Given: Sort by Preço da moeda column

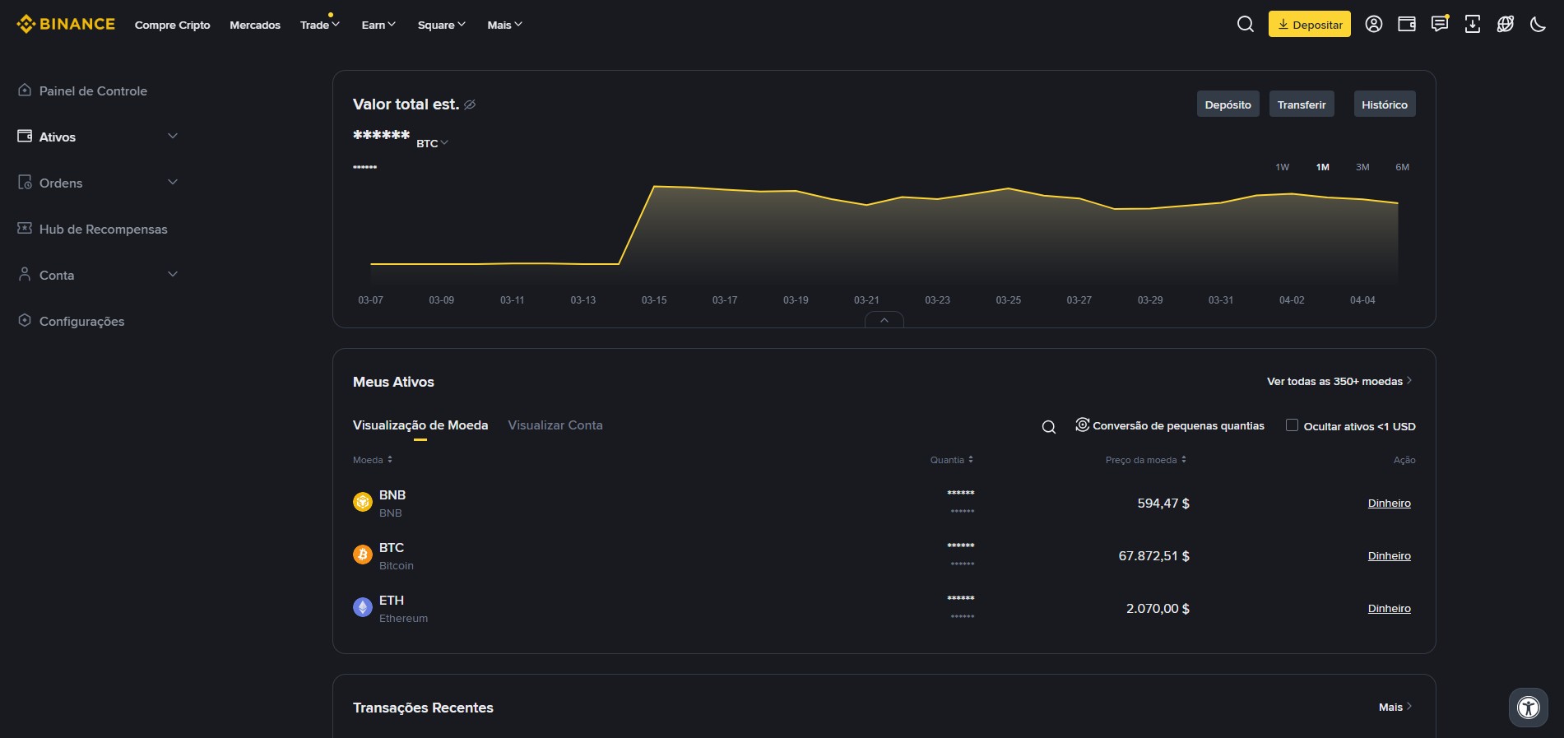Looking at the screenshot, I should [x=1146, y=460].
